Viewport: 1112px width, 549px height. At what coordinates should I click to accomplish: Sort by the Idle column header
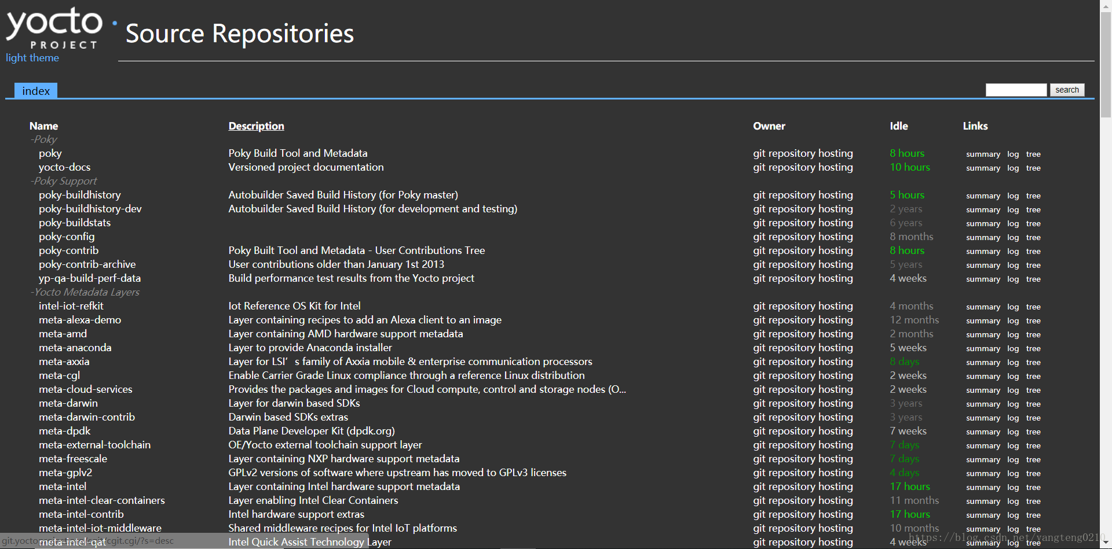[899, 126]
